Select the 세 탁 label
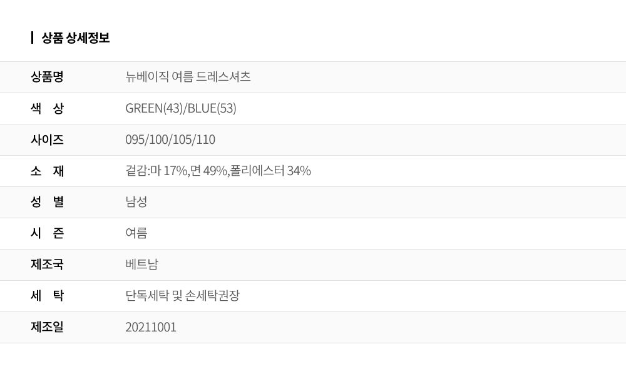This screenshot has width=626, height=374. pos(47,296)
